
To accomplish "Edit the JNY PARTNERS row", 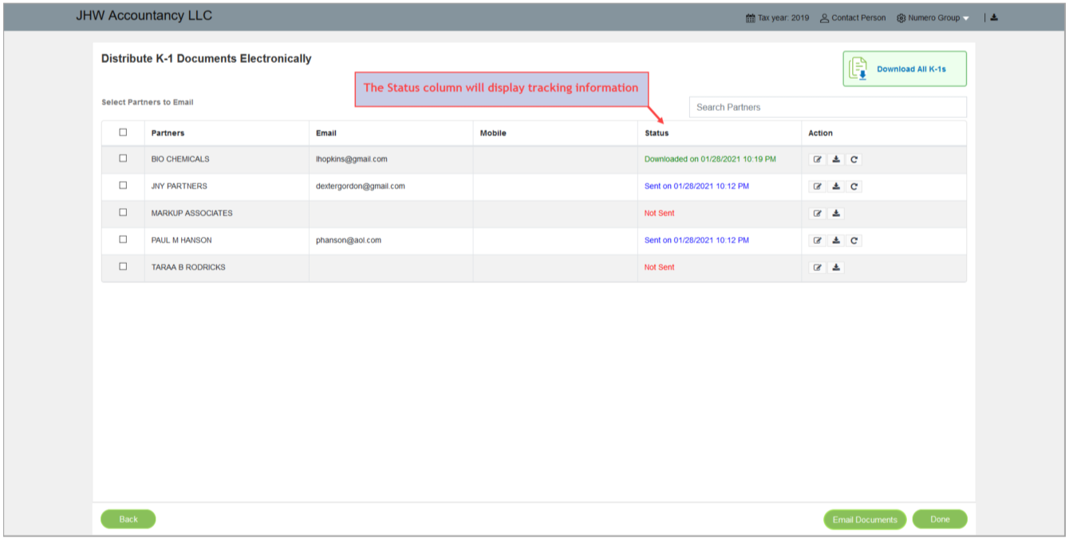I will pos(818,187).
